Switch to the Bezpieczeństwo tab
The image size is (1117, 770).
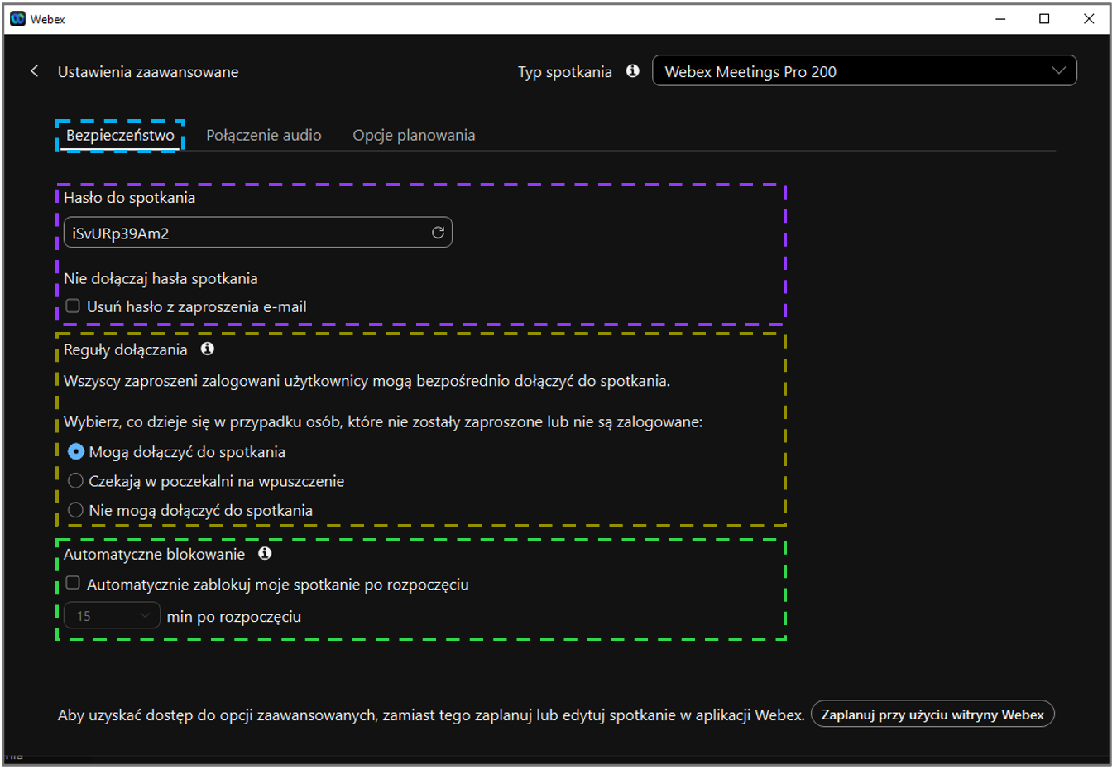(x=120, y=135)
